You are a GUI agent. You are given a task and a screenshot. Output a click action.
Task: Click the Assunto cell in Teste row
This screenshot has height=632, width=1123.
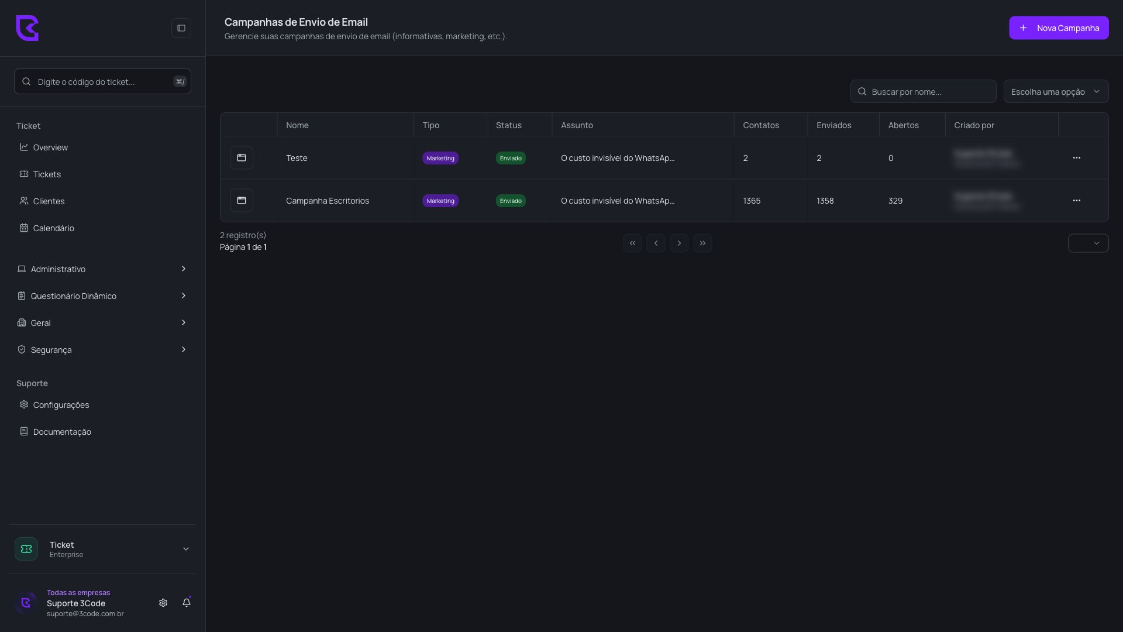[618, 158]
